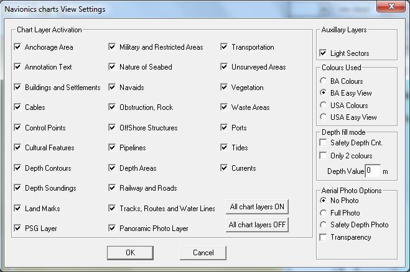Toggle Cultural Features layer

click(x=17, y=147)
